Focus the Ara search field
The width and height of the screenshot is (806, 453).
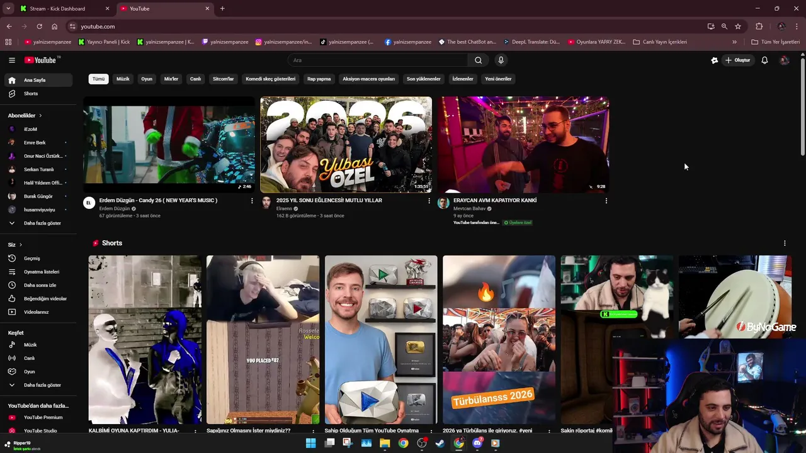378,60
